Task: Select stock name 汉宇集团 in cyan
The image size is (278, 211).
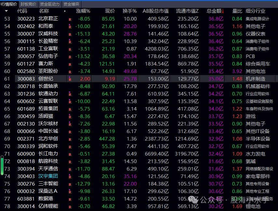Action: pyautogui.click(x=48, y=176)
